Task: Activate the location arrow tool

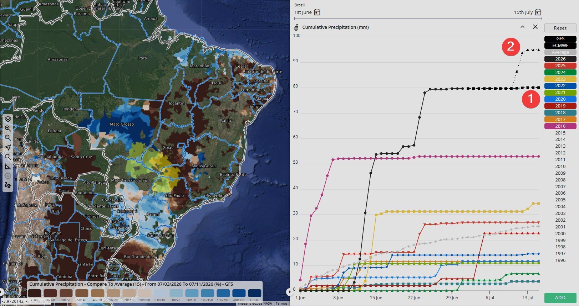Action: (8, 147)
